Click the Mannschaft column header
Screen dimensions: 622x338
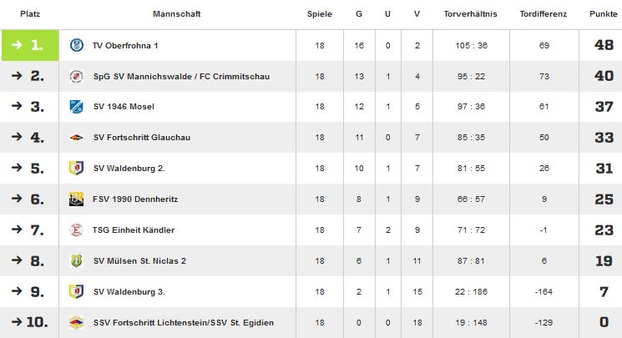(x=177, y=14)
